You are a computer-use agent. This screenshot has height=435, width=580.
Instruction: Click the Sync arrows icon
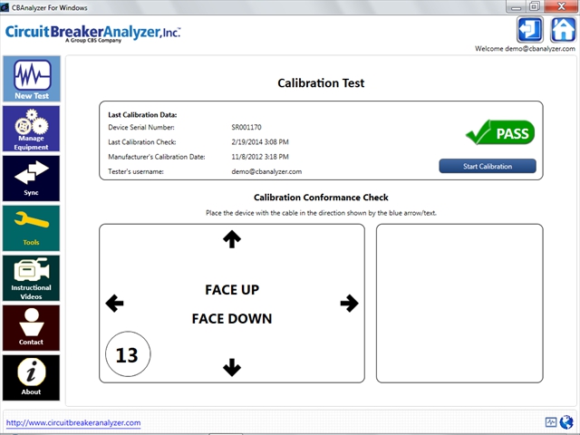coord(32,173)
